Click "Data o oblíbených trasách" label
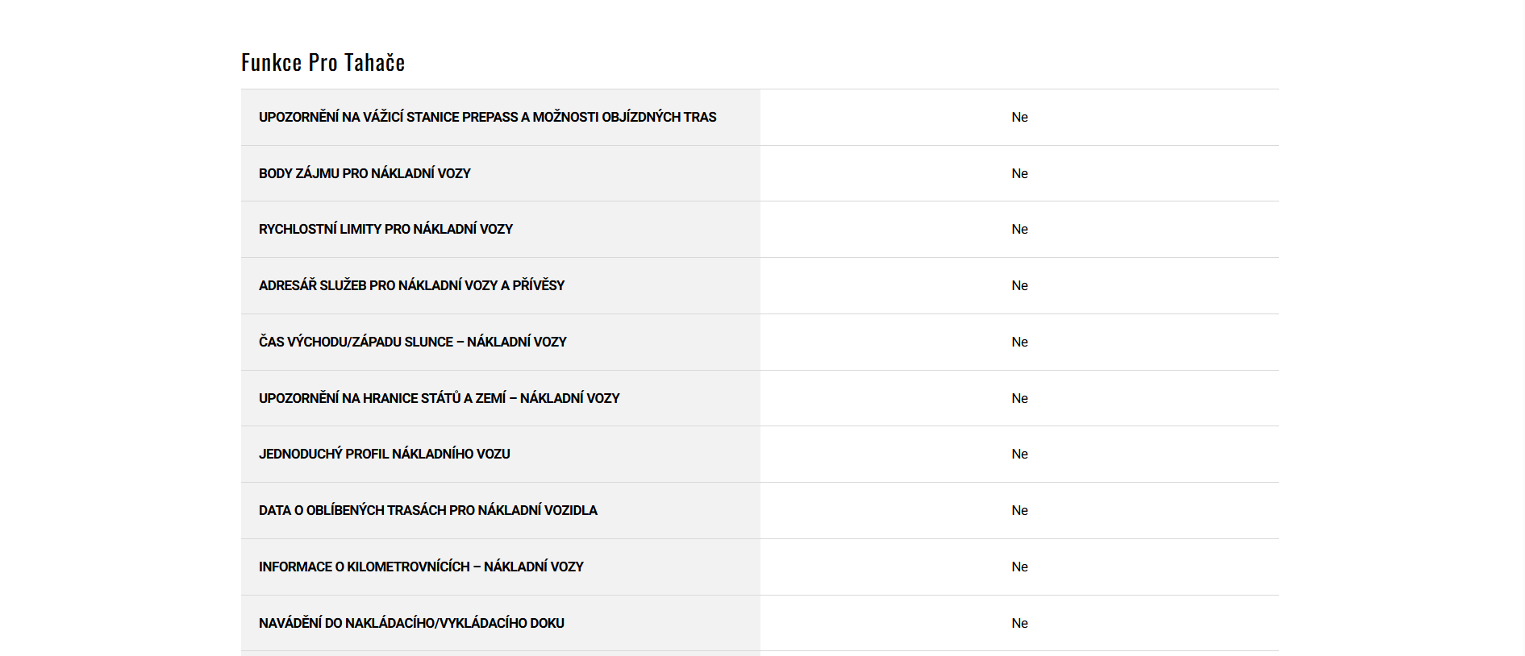The image size is (1525, 656). pos(427,511)
